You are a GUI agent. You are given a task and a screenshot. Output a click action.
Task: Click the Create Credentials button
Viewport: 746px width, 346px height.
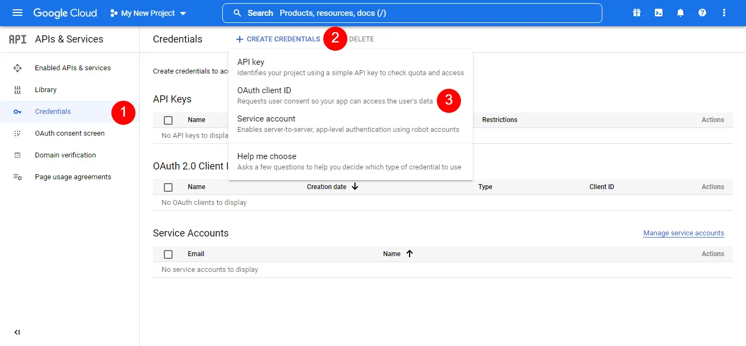(278, 39)
